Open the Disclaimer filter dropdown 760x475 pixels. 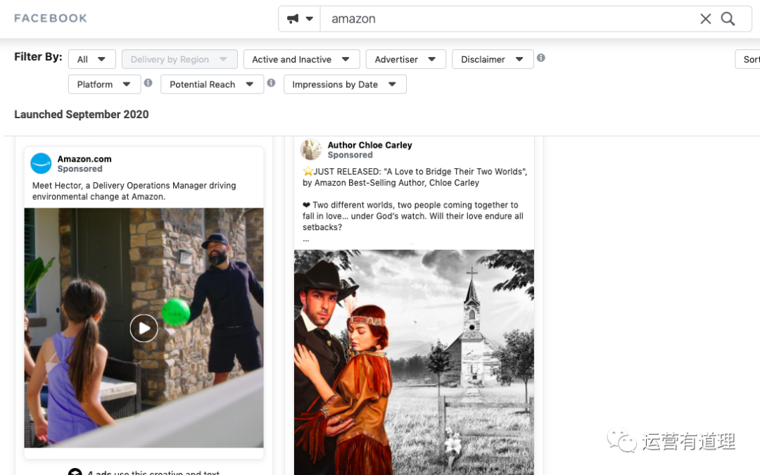(x=492, y=59)
